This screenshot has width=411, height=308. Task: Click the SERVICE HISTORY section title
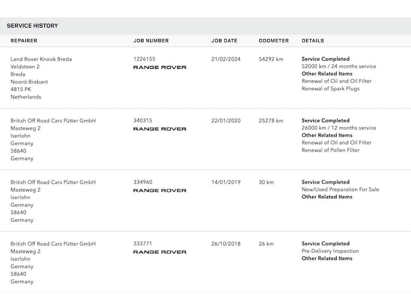click(32, 26)
